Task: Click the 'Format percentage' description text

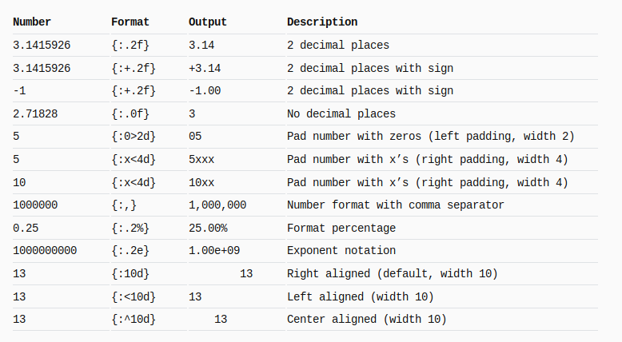Action: (x=341, y=229)
